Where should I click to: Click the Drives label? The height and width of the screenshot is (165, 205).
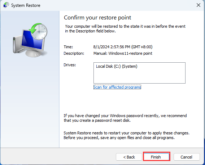point(70,65)
